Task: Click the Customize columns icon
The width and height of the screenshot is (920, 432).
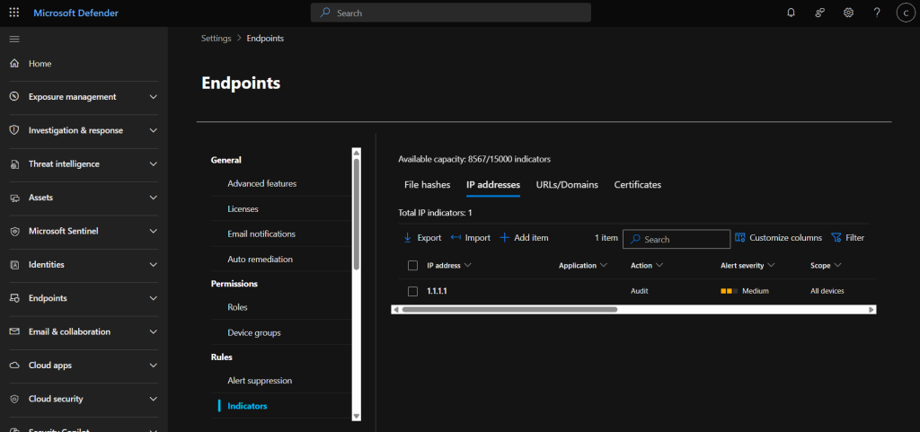Action: click(740, 237)
